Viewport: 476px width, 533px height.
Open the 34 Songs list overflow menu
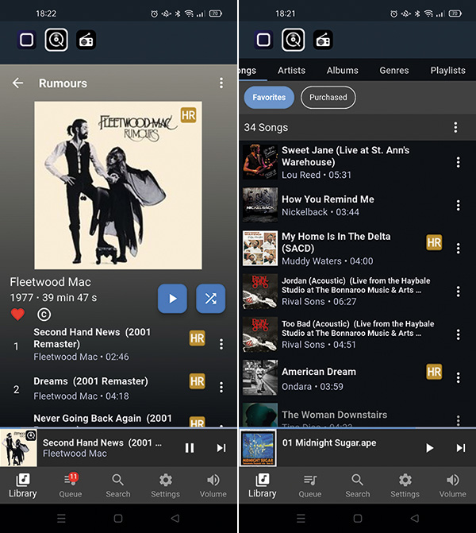pyautogui.click(x=455, y=127)
